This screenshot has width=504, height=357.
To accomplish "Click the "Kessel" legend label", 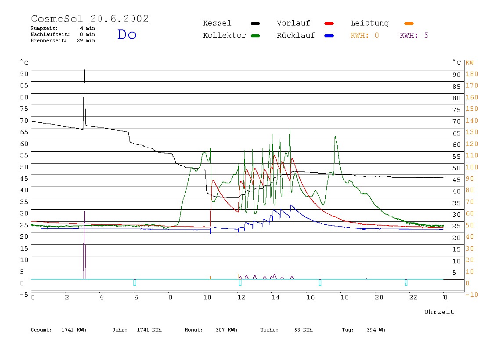I will [x=217, y=23].
